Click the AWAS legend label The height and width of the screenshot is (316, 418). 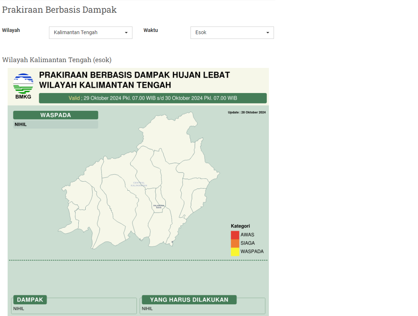(247, 235)
